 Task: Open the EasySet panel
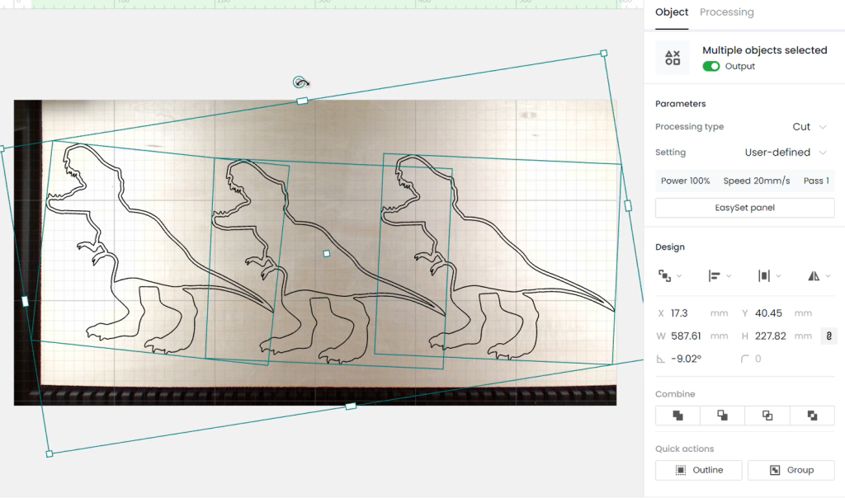745,208
